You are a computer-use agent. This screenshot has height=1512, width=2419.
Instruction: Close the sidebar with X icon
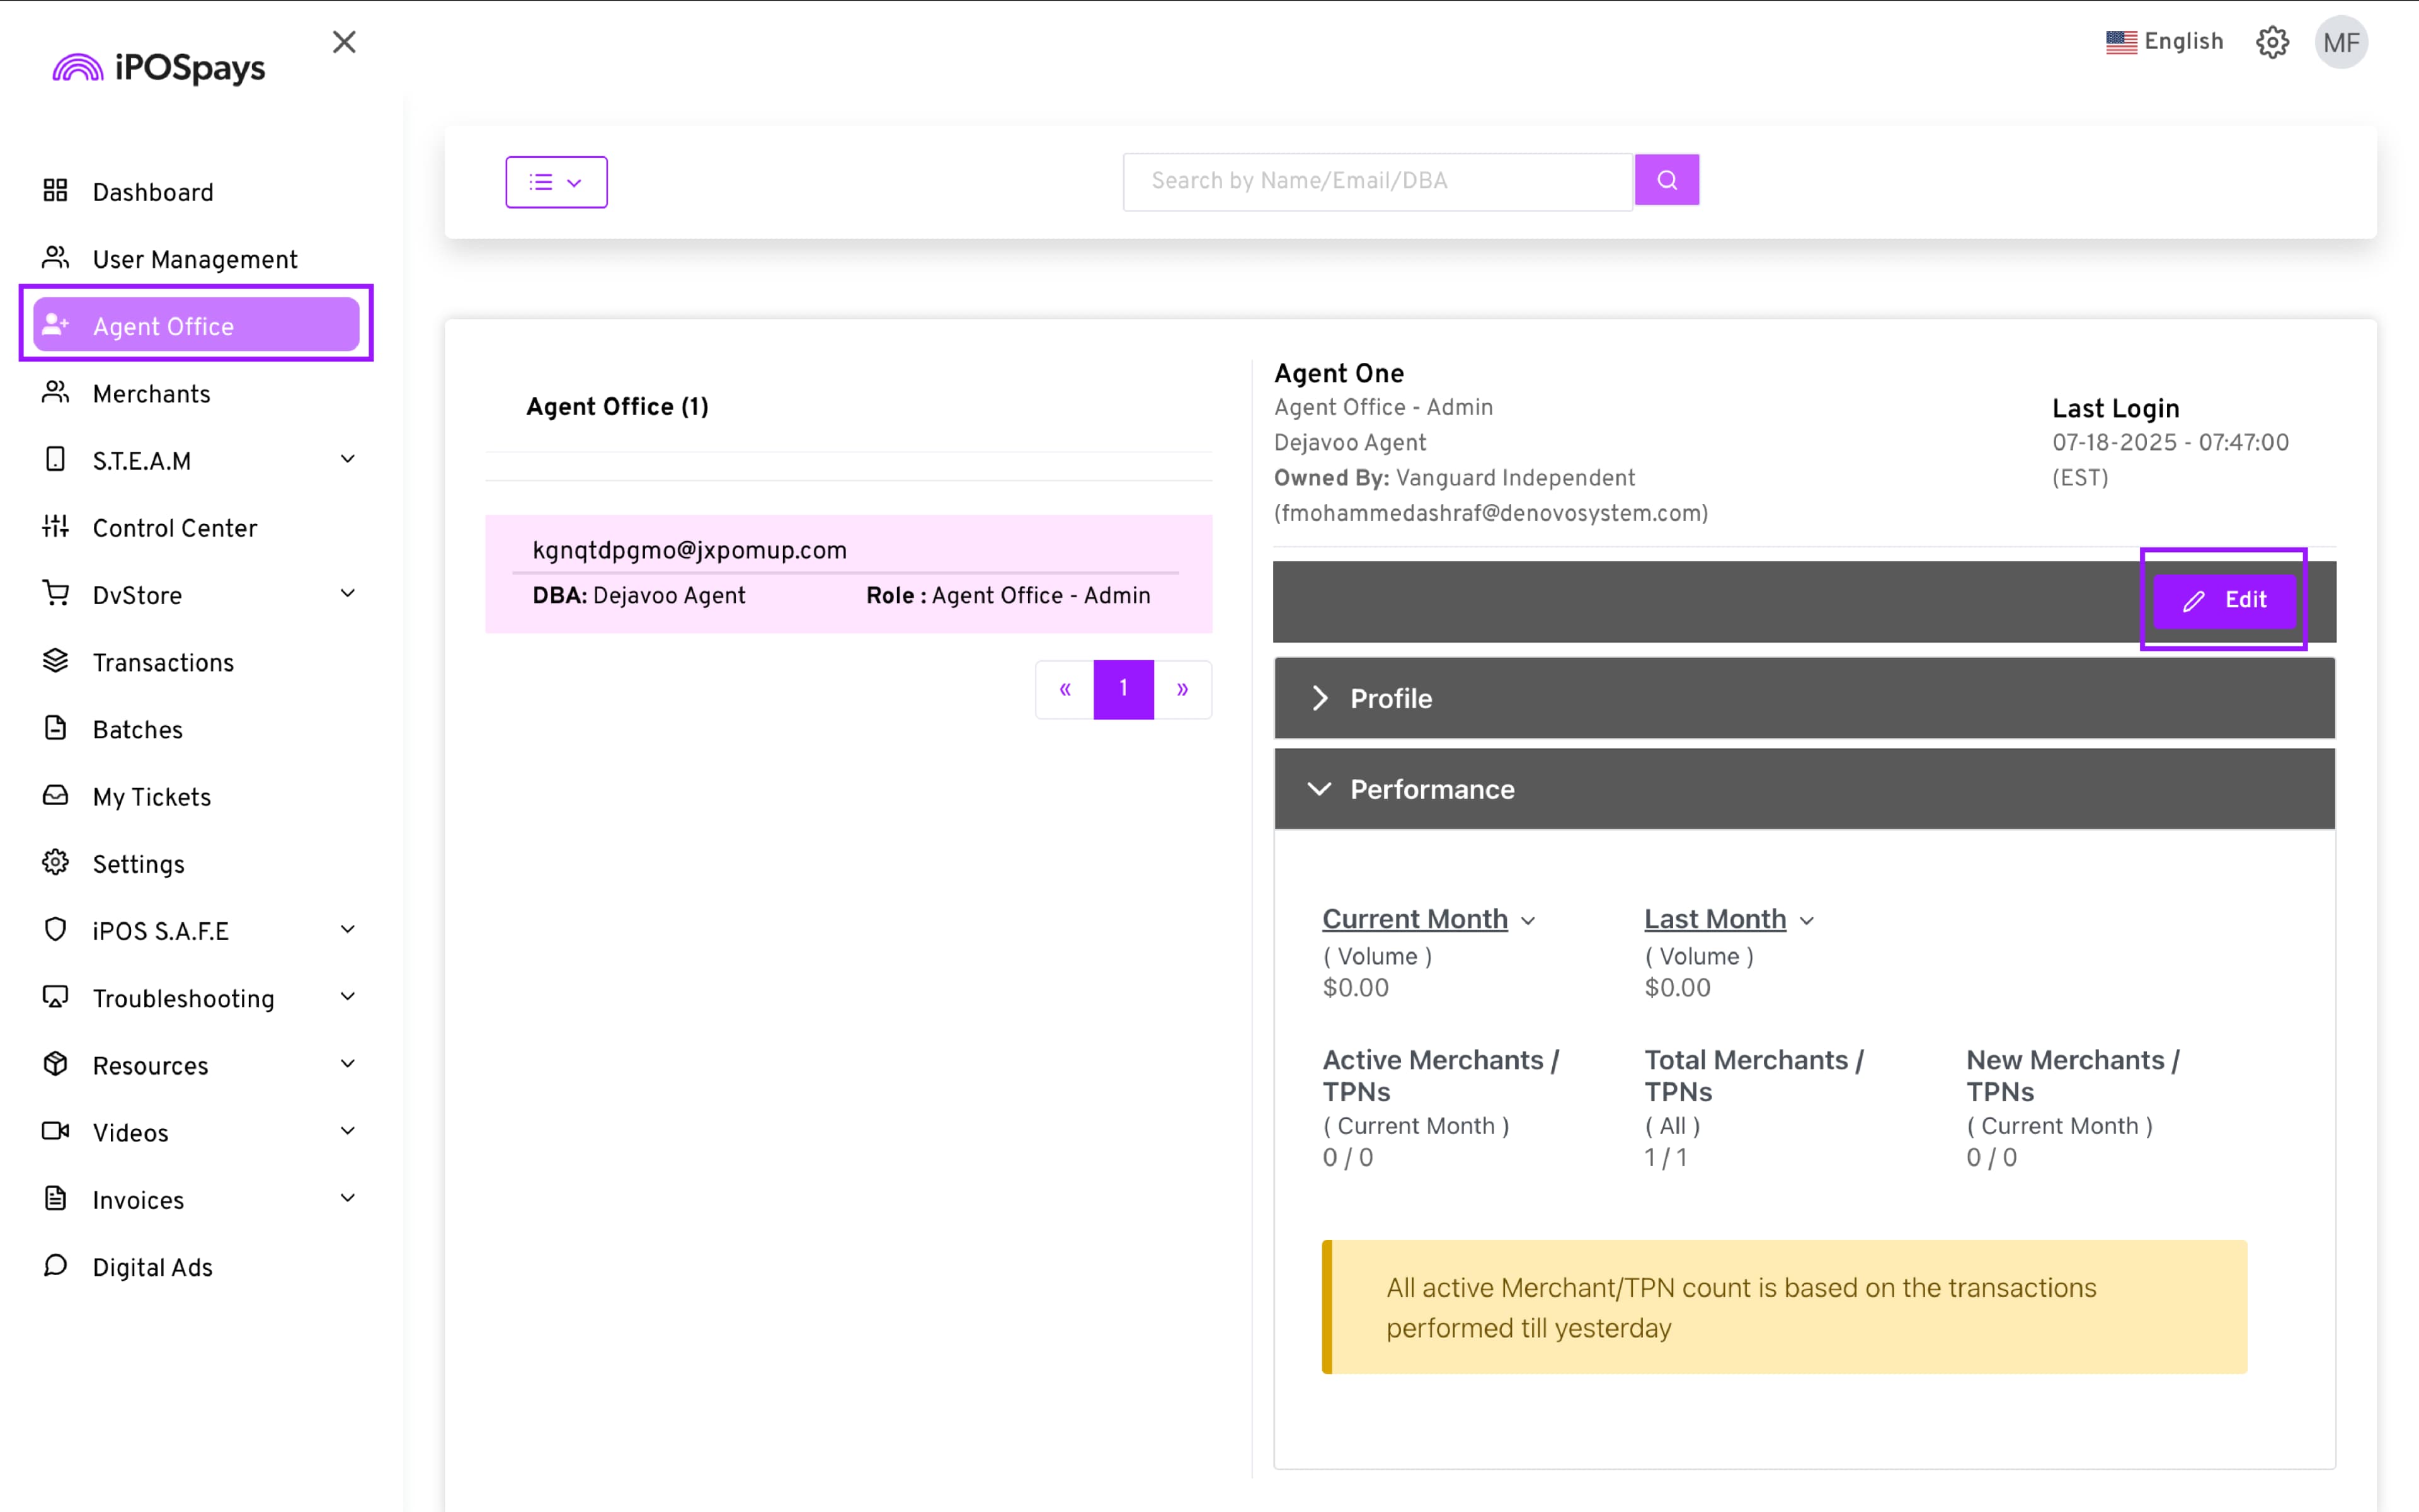pos(344,42)
